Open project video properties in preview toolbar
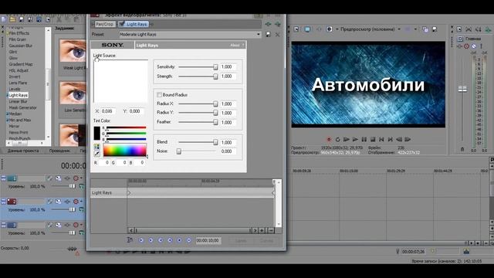494x278 pixels. pos(296,29)
